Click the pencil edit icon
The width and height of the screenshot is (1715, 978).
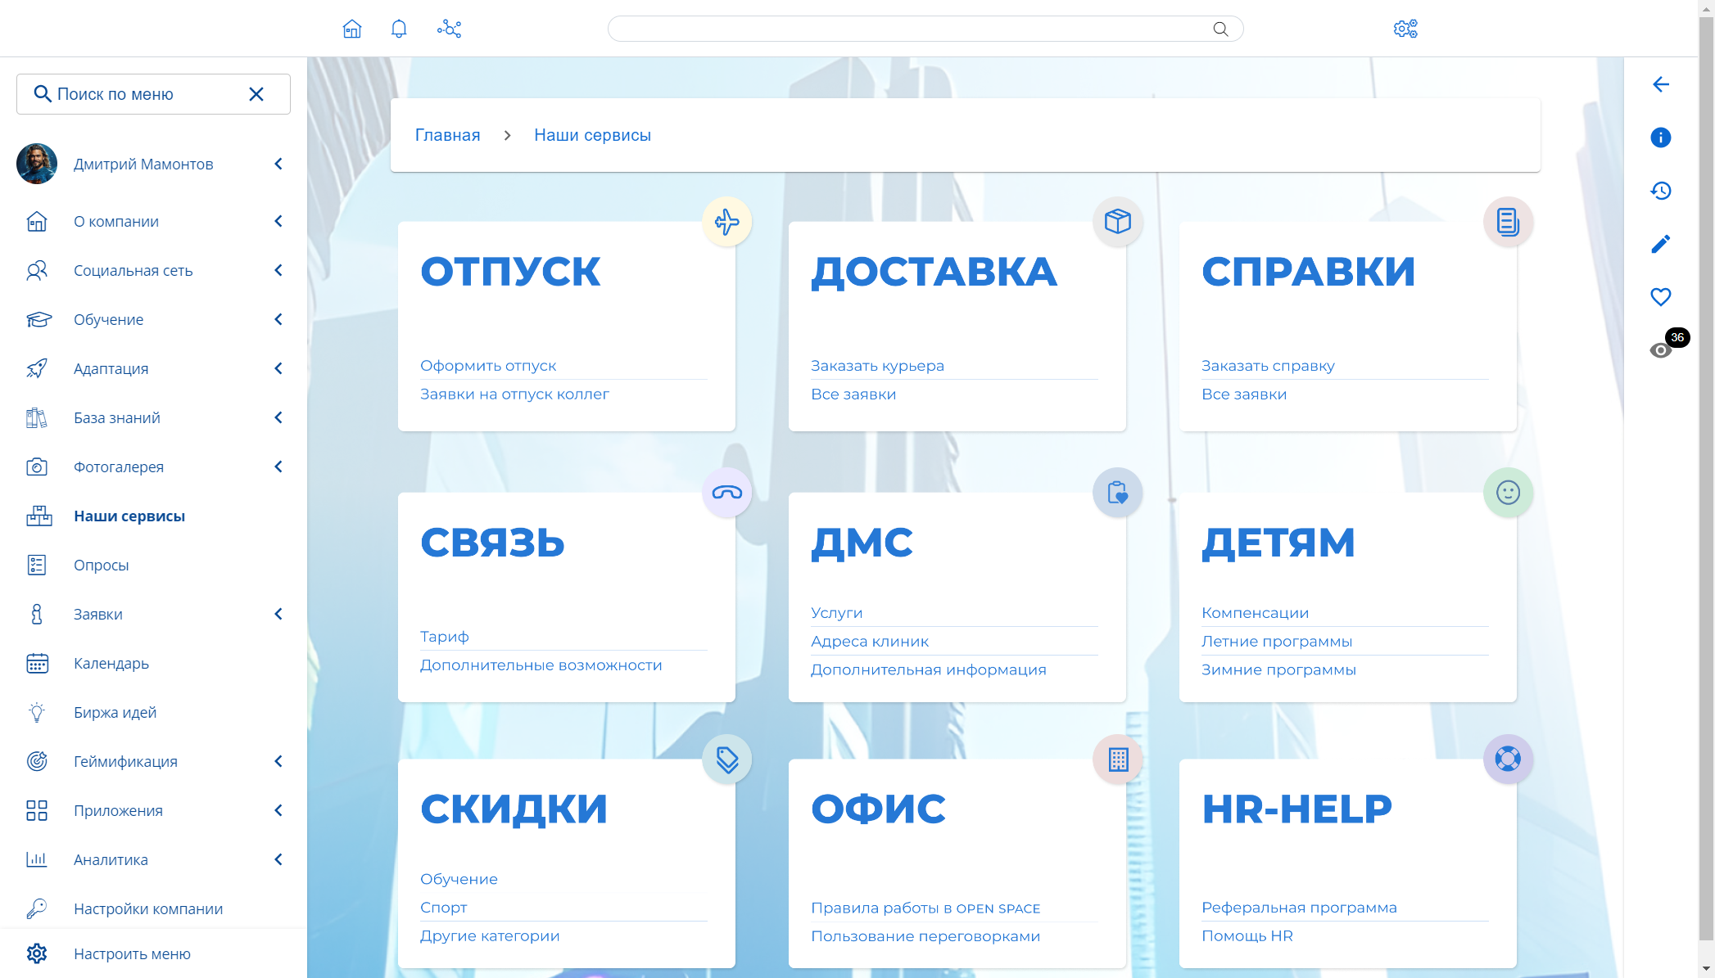(1660, 244)
